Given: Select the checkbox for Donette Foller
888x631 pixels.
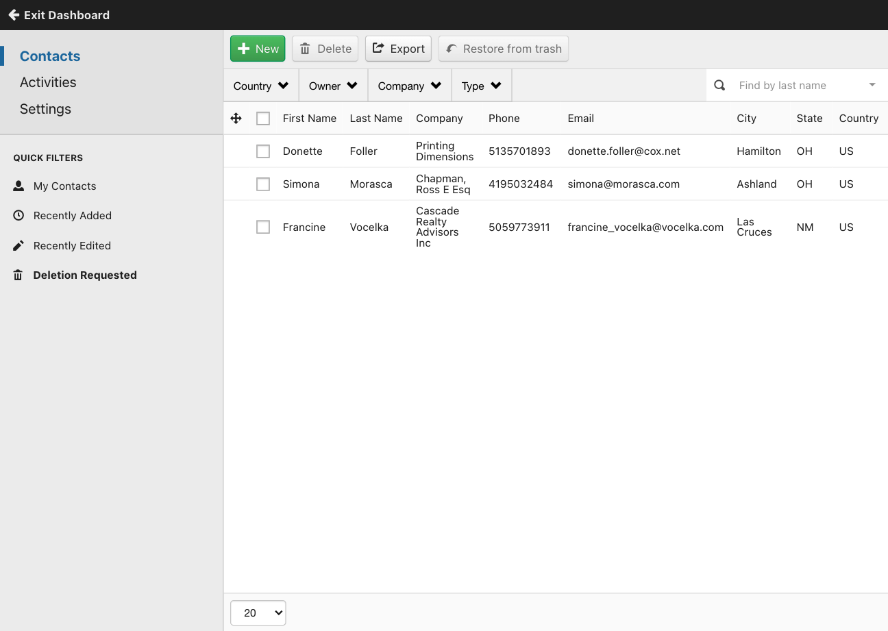Looking at the screenshot, I should click(x=263, y=151).
